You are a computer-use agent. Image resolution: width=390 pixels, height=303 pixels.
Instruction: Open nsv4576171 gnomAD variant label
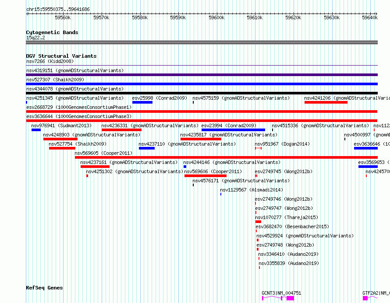point(241,181)
